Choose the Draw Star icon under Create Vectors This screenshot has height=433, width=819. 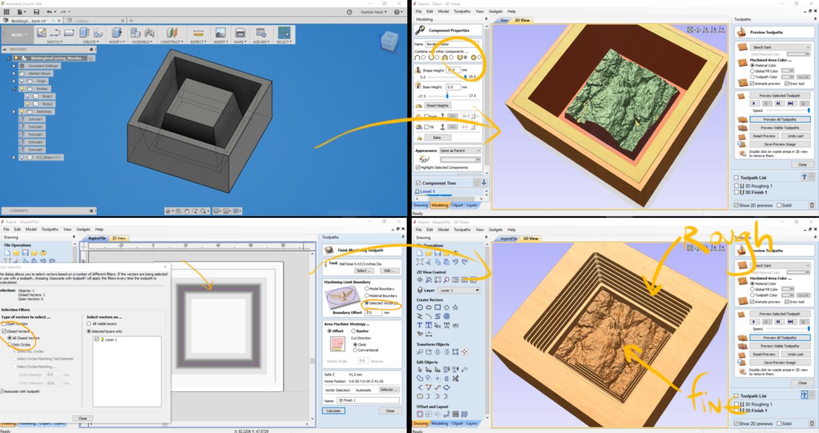[x=455, y=307]
